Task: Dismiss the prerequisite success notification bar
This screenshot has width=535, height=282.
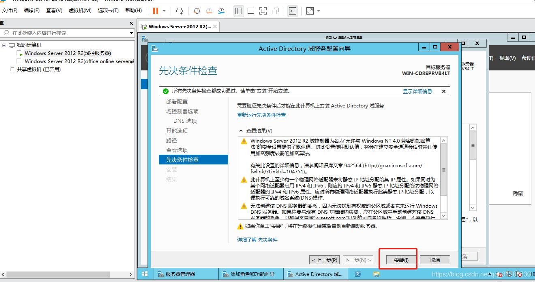Action: click(443, 91)
